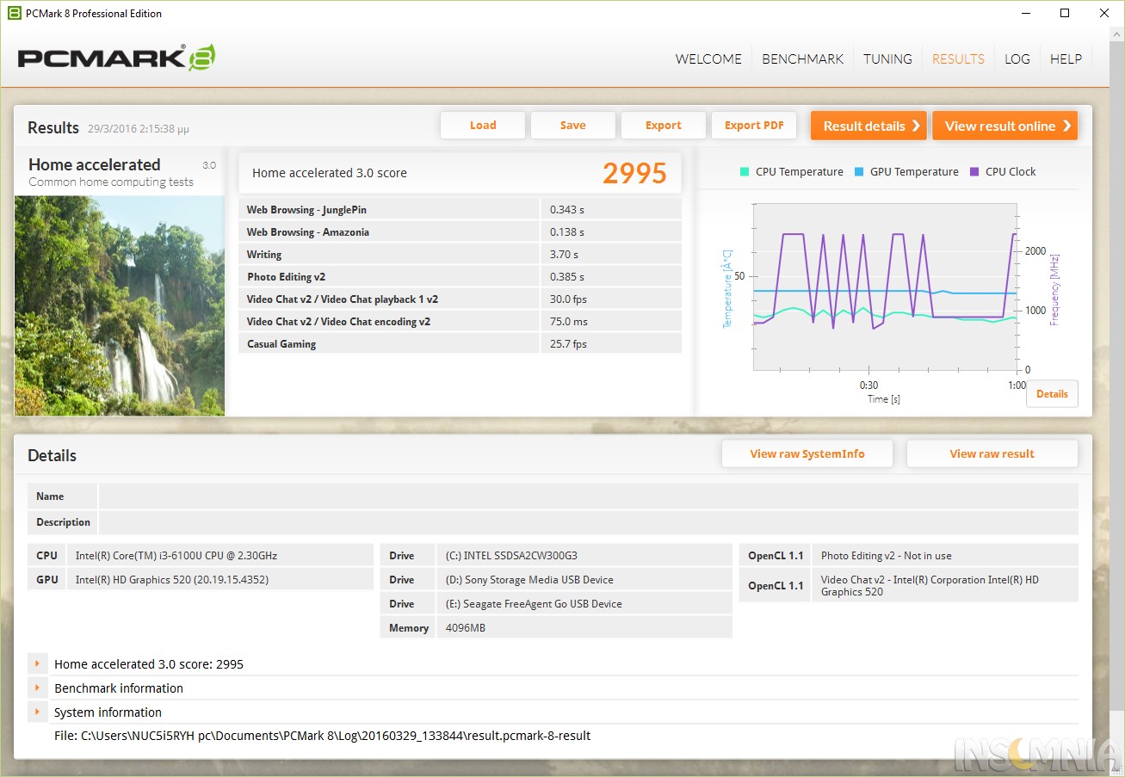Select the Casual Gaming row

coord(460,344)
